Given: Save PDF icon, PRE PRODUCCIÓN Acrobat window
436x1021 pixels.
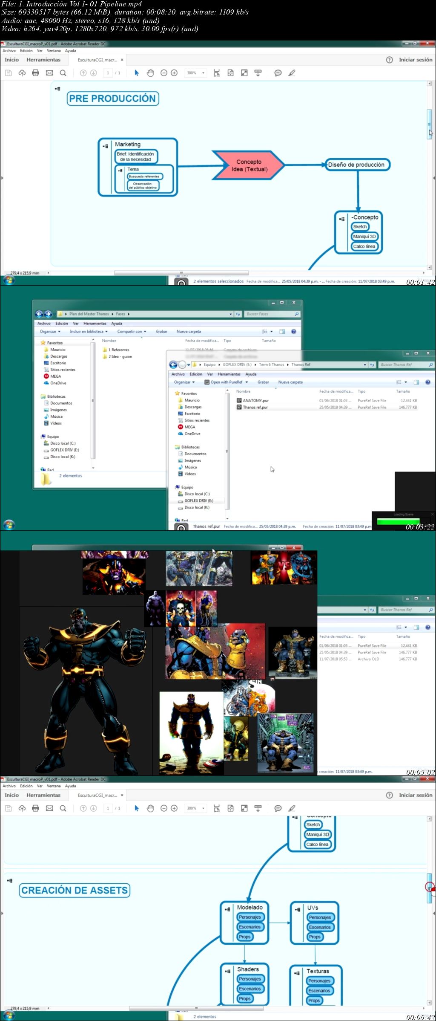Looking at the screenshot, I should (8, 73).
